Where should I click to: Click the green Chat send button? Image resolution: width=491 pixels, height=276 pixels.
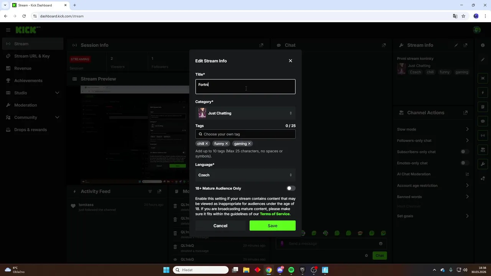click(x=379, y=256)
